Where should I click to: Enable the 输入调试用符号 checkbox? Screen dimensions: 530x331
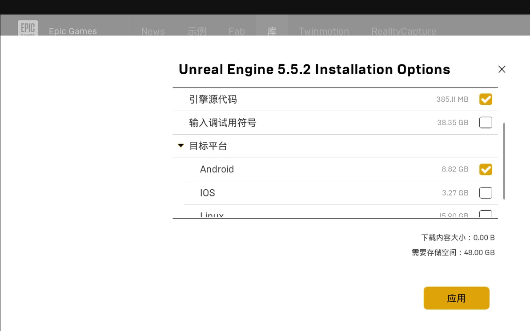[486, 123]
